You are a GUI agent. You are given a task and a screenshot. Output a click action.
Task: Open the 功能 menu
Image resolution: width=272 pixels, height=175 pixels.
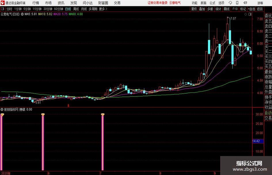pyautogui.click(x=195, y=3)
